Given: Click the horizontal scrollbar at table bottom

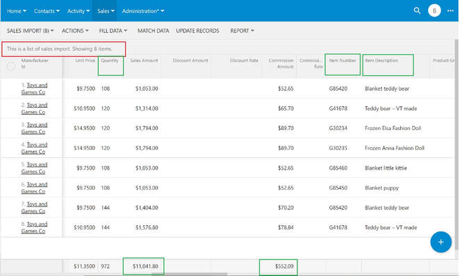Looking at the screenshot, I should (x=189, y=275).
